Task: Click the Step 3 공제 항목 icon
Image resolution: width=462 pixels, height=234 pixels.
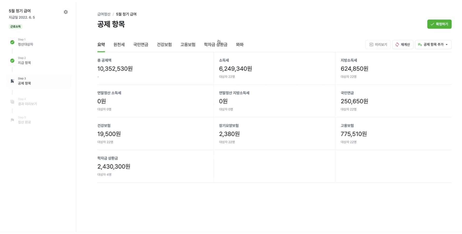Action: 12,81
